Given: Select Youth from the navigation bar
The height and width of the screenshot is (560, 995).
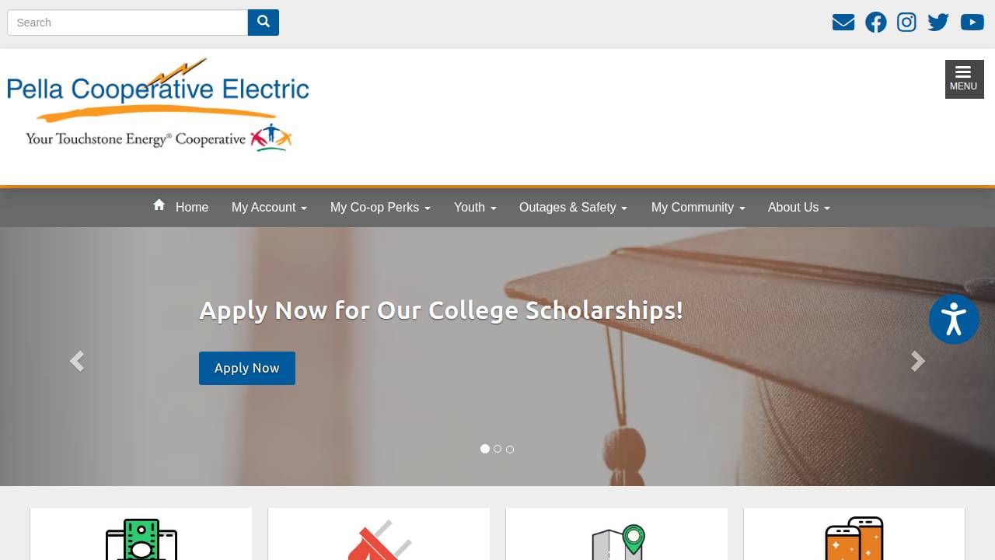Looking at the screenshot, I should point(474,207).
